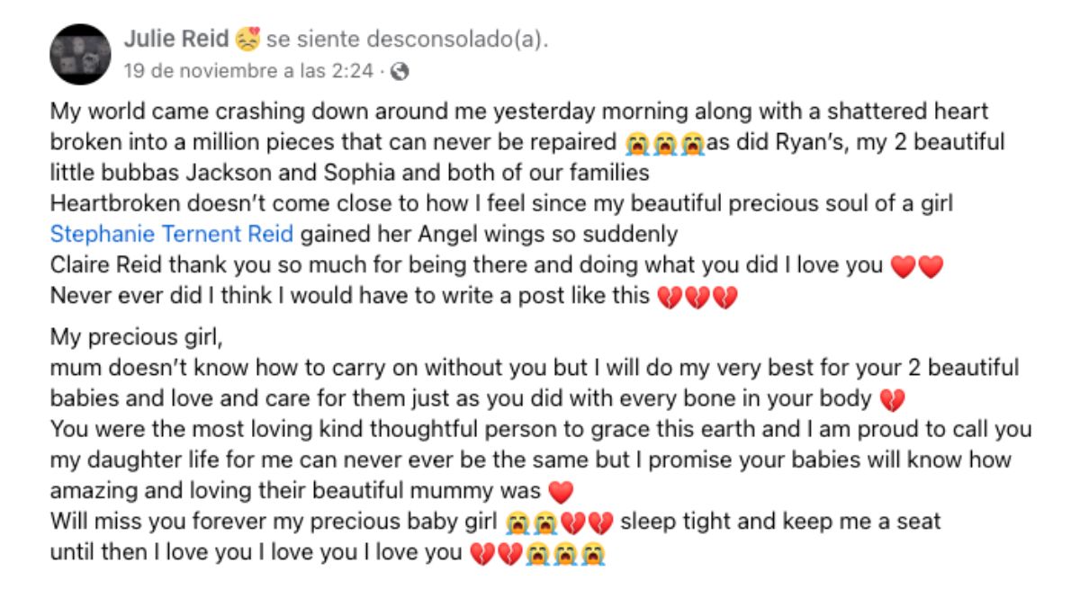Screen dimensions: 1080x607
Task: Open the 19 de noviembre timestamp link
Action: (248, 70)
